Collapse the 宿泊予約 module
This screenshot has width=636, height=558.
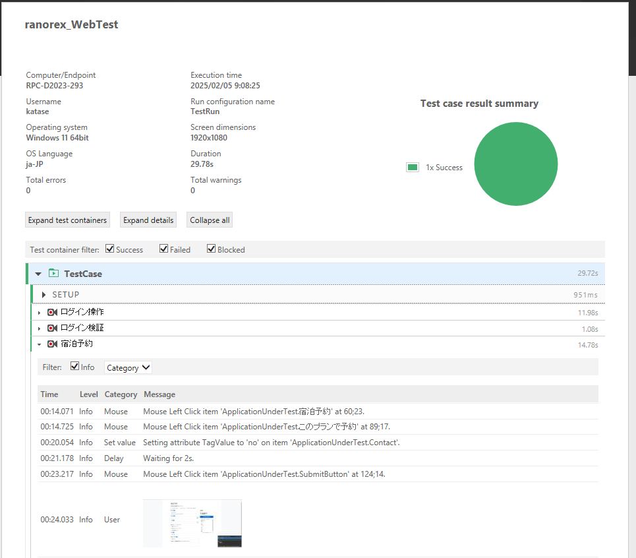click(39, 344)
